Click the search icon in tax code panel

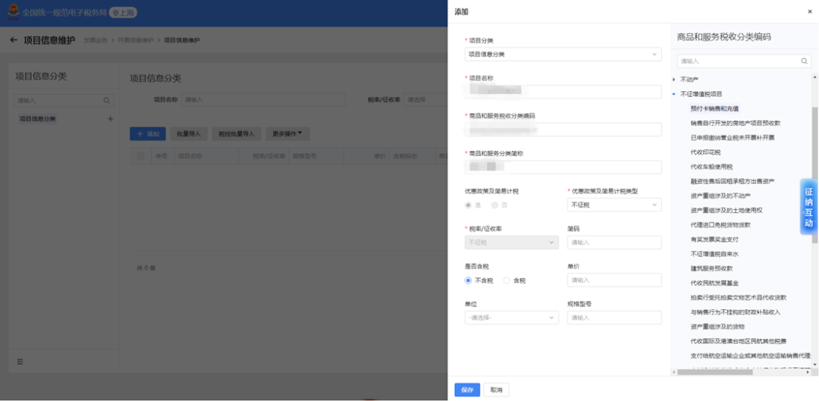tap(805, 61)
